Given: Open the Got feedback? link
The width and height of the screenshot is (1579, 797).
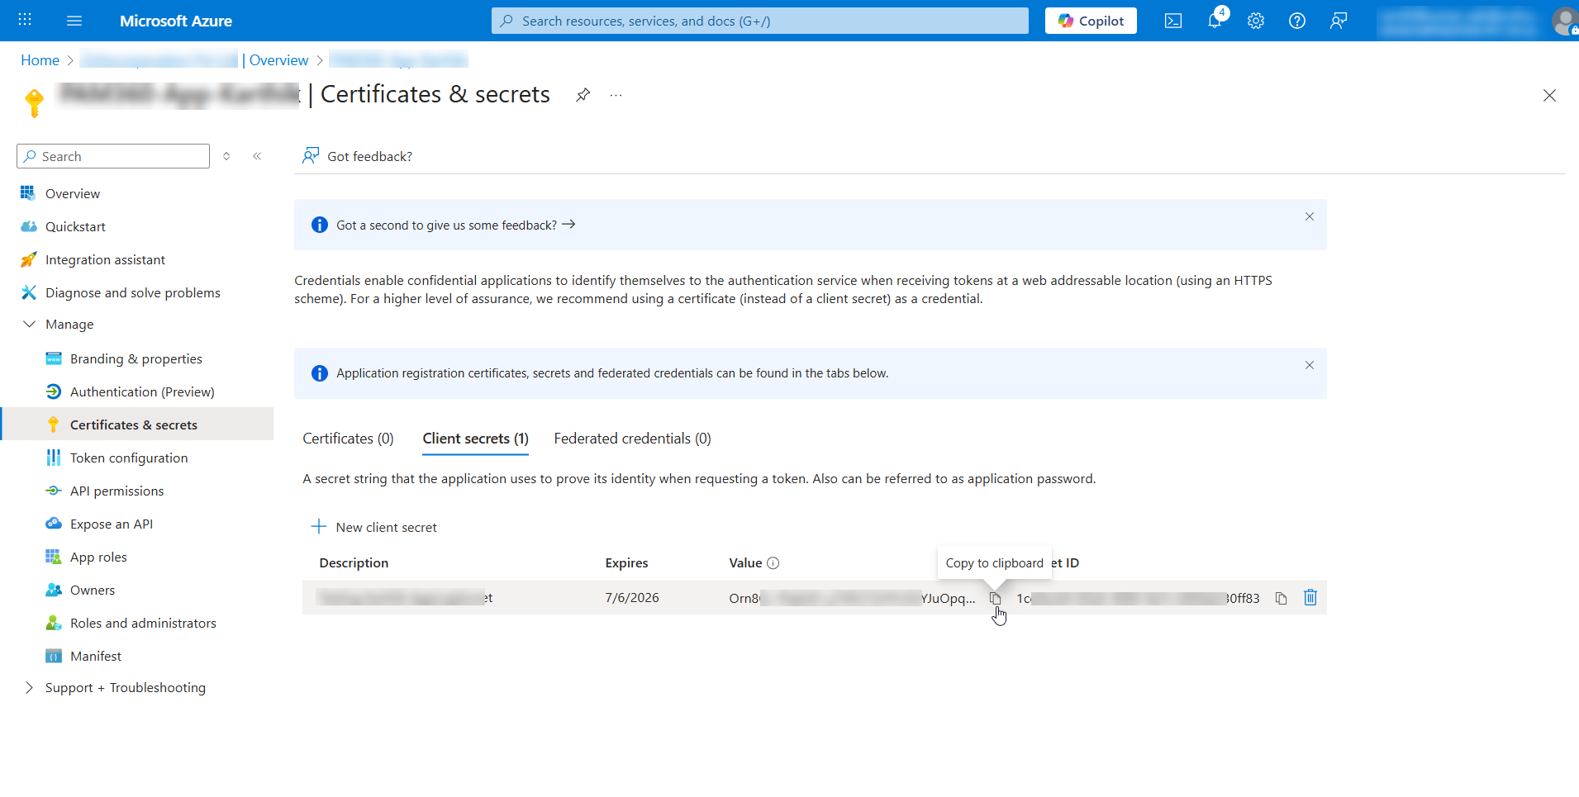Looking at the screenshot, I should [x=369, y=156].
